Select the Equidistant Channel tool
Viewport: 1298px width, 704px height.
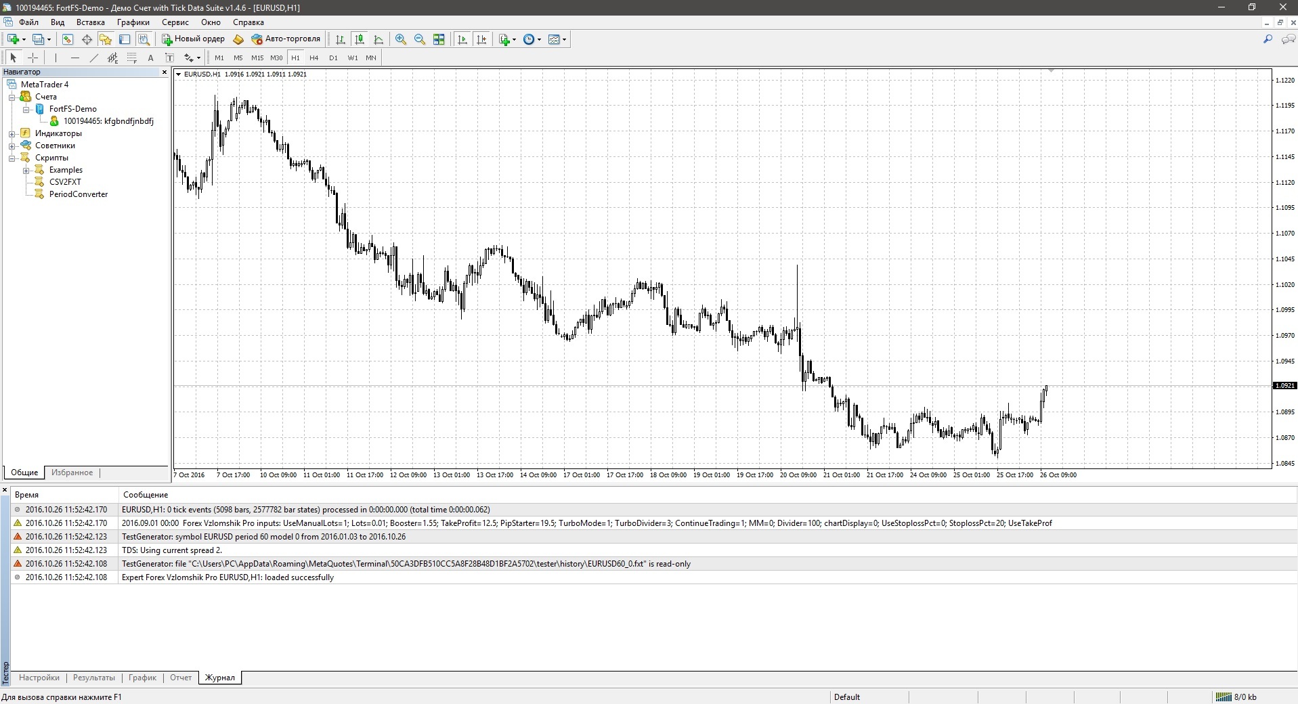pos(113,58)
